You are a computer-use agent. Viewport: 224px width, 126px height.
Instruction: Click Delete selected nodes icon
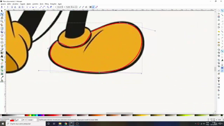pyautogui.click(x=8, y=7)
